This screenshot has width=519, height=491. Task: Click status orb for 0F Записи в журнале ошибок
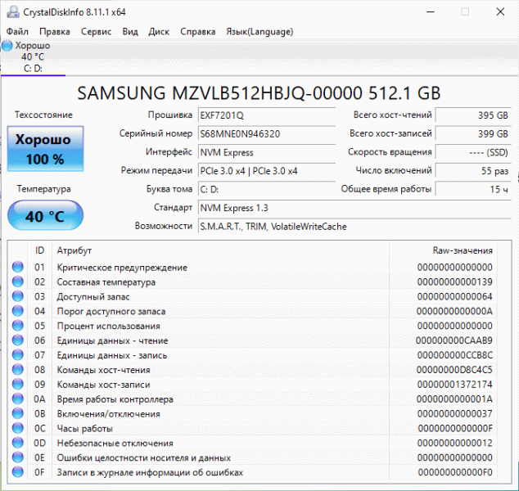click(x=17, y=472)
